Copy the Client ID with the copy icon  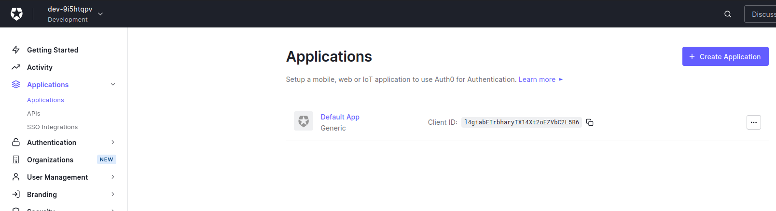coord(590,122)
